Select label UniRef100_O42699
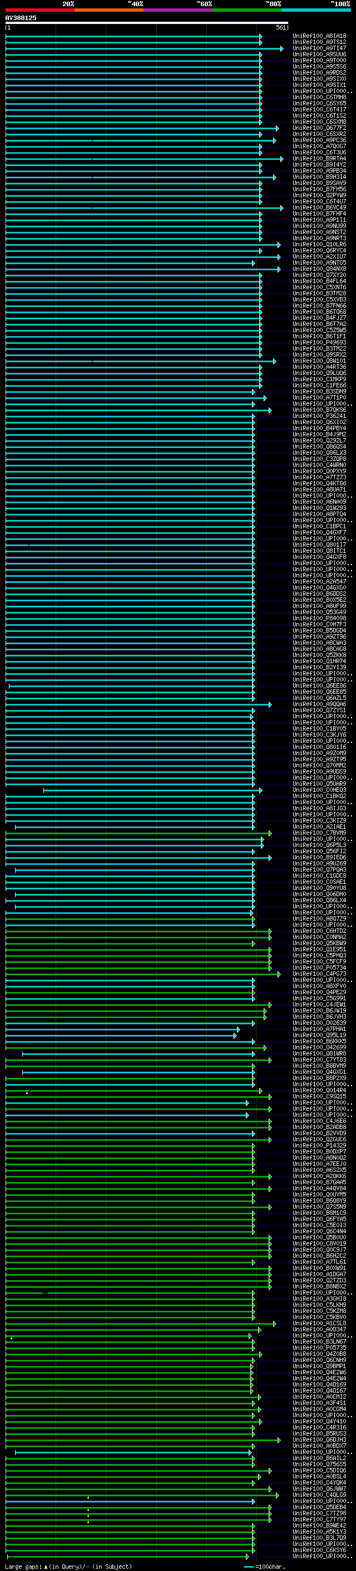356x1571 pixels. (319, 1047)
